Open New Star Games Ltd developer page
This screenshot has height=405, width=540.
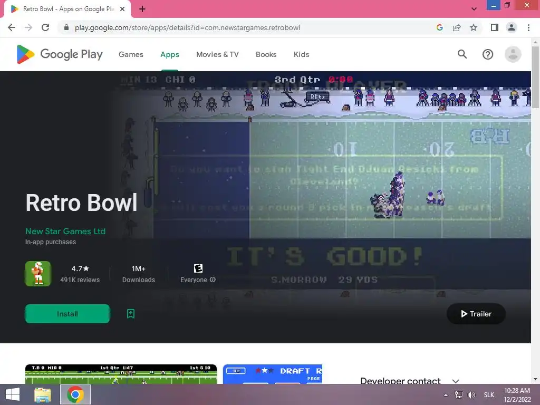point(65,231)
